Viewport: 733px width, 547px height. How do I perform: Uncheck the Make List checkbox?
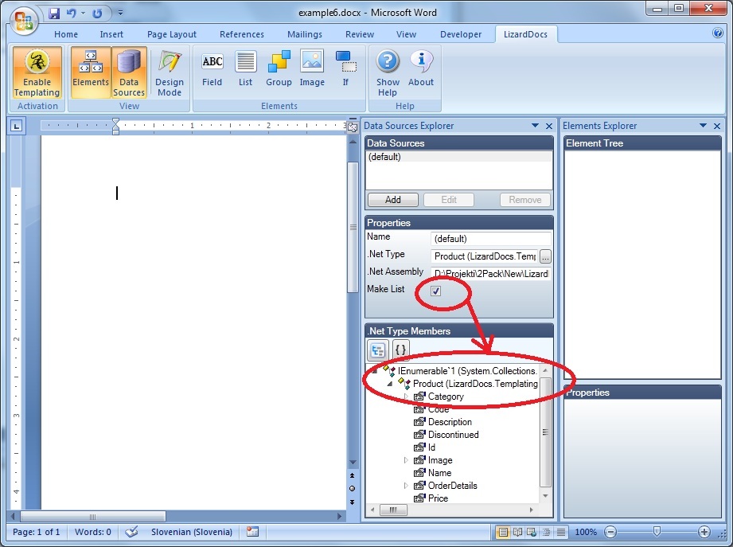(x=435, y=291)
